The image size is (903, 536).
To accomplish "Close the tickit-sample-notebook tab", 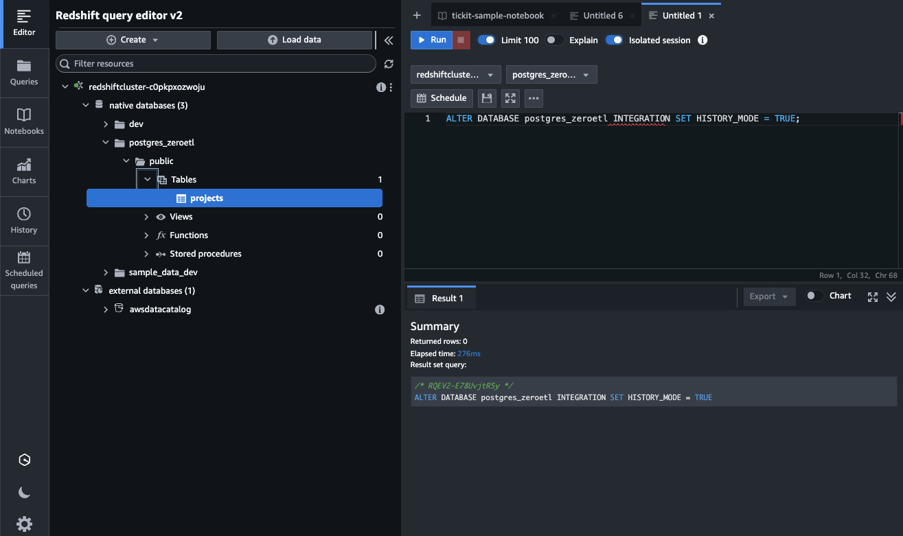I will tap(553, 16).
